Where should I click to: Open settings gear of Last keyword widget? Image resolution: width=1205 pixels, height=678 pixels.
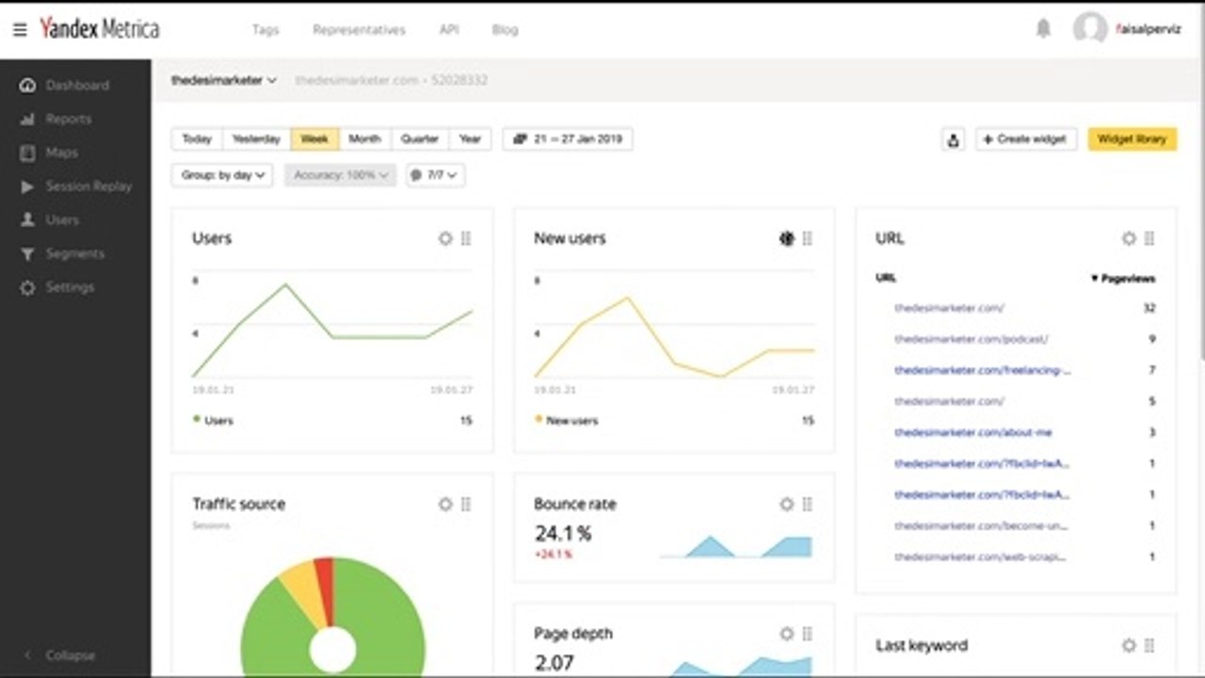pos(1129,645)
